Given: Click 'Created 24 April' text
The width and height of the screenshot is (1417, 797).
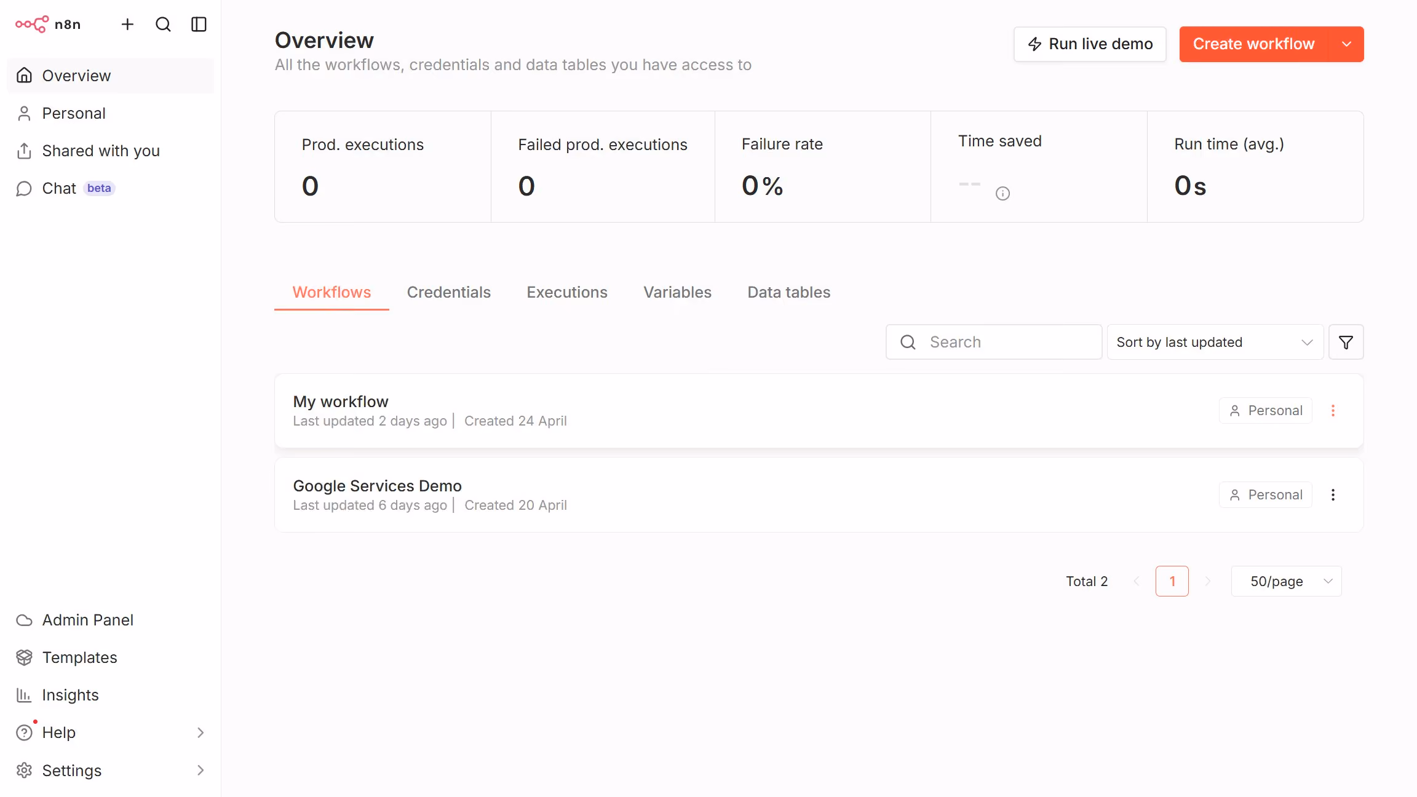Looking at the screenshot, I should tap(515, 421).
